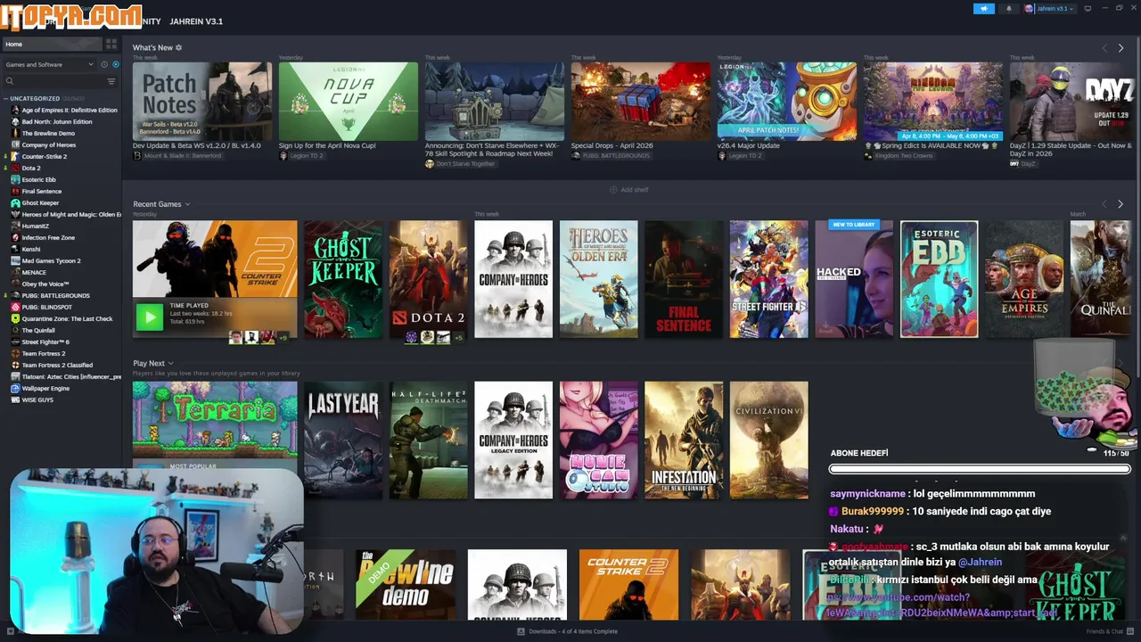Select Obey the Voice in library list
The width and height of the screenshot is (1141, 642).
point(45,284)
